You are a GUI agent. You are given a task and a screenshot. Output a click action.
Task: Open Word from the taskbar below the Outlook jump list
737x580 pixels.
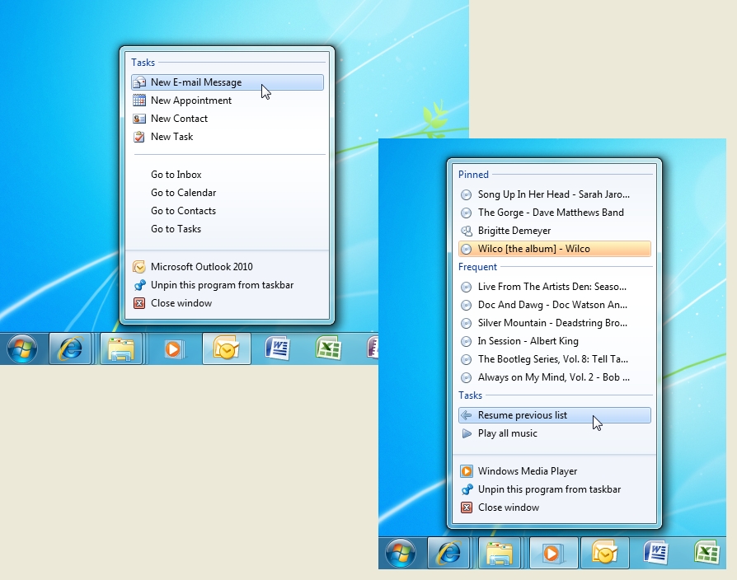click(x=278, y=348)
